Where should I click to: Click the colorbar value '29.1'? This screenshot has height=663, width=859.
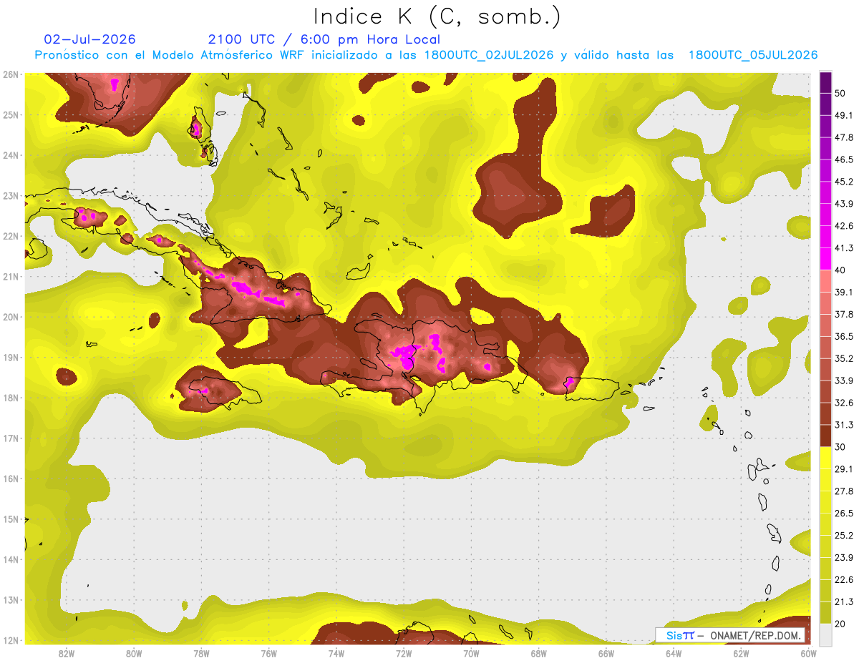844,468
